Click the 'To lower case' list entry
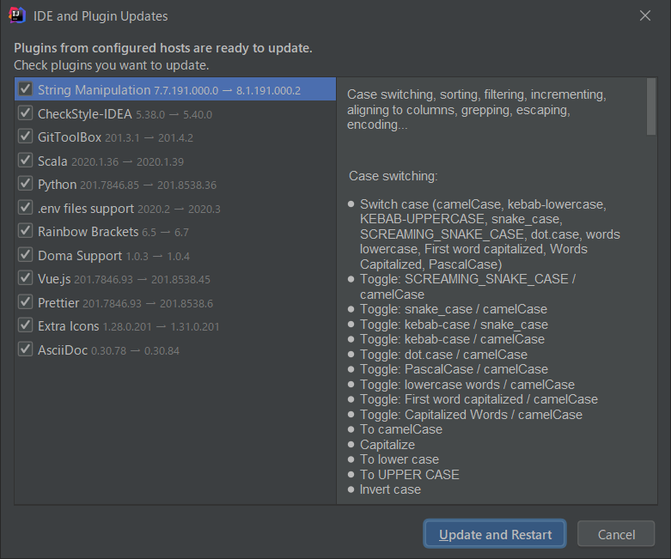Screen dimensions: 671x559 pos(400,459)
